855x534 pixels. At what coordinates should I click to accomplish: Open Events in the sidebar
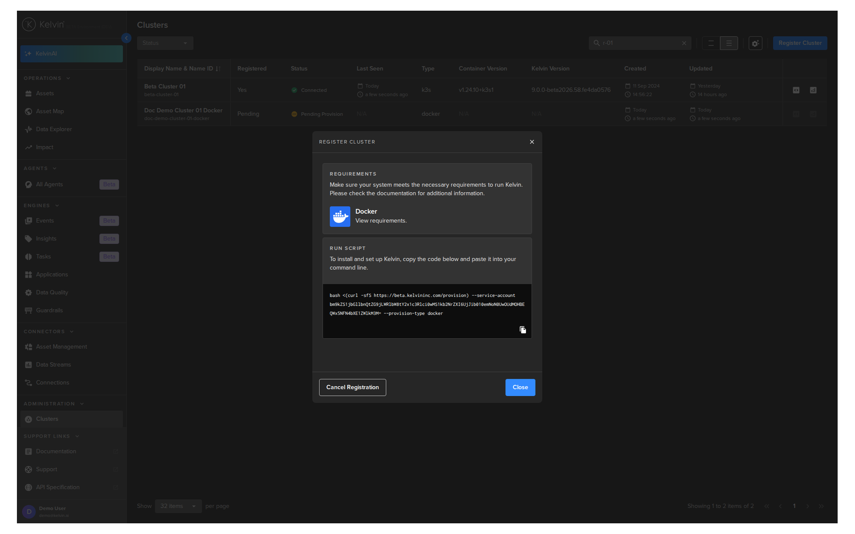71,221
